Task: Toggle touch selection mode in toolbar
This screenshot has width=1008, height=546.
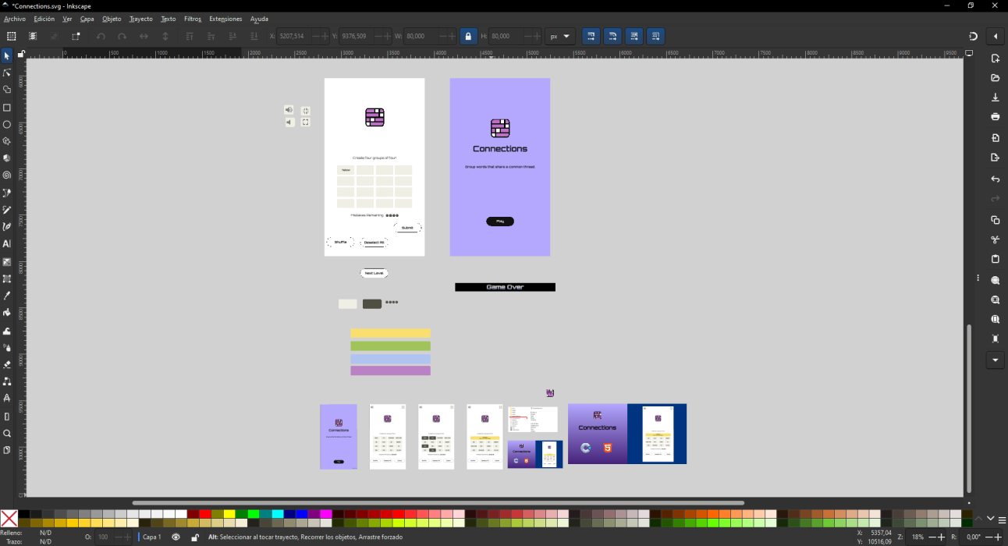Action: coord(76,36)
